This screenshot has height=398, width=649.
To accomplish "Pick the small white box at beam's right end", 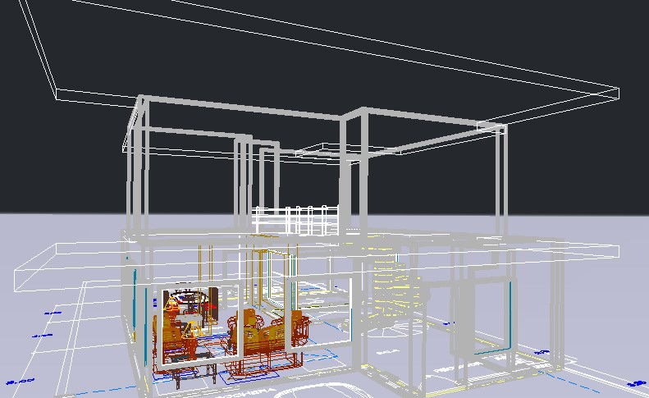I will (491, 127).
